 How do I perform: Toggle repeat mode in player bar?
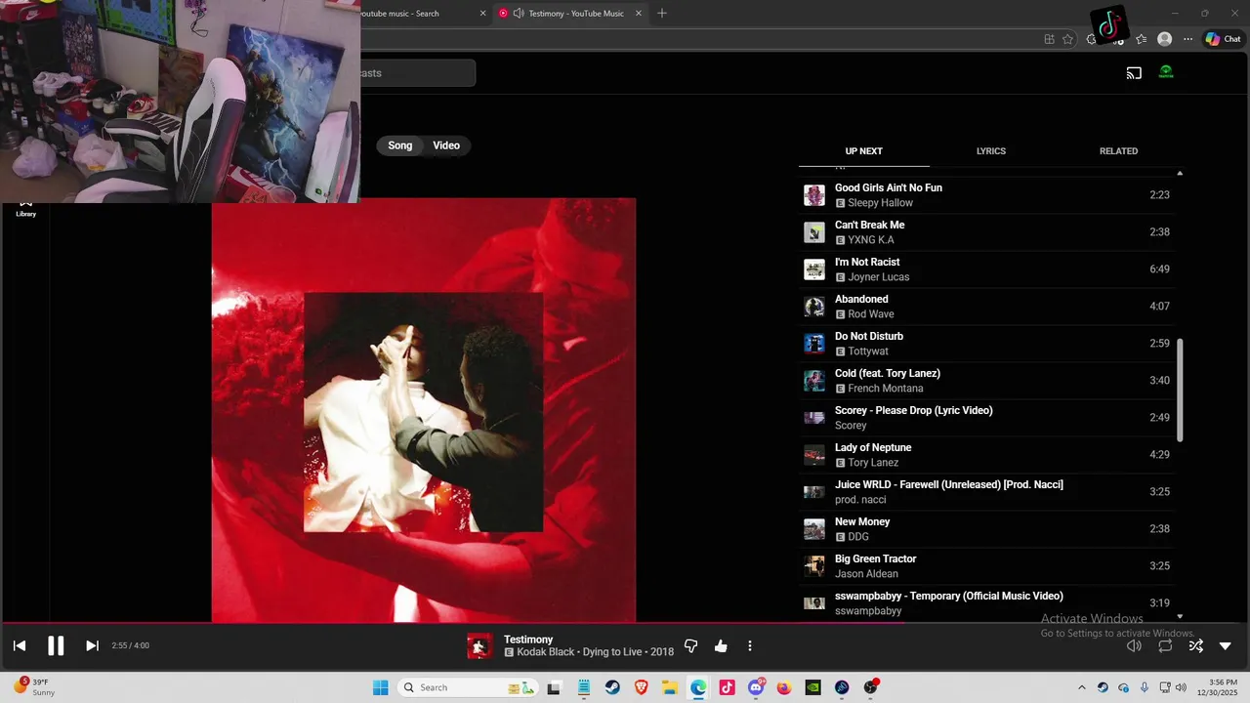1165,645
